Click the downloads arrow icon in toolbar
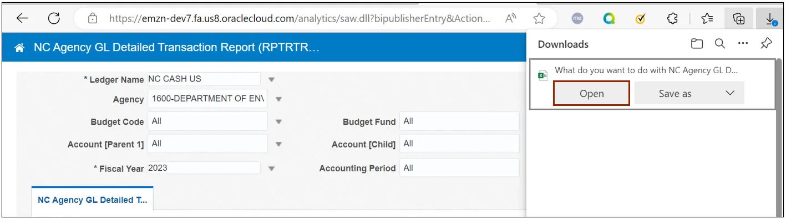This screenshot has width=786, height=219. point(771,19)
